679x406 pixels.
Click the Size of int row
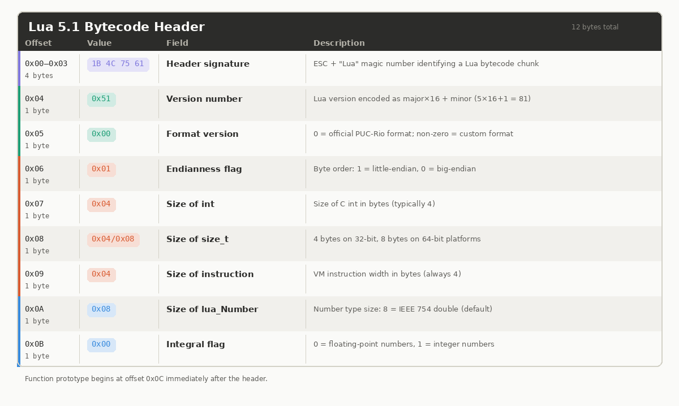[x=339, y=208]
